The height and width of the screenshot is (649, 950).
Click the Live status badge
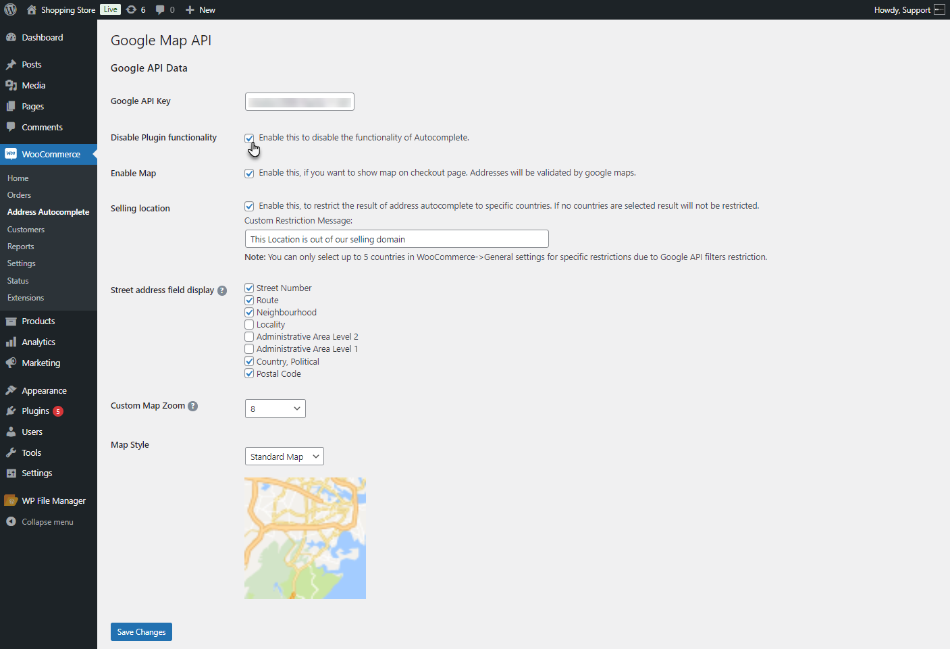110,9
